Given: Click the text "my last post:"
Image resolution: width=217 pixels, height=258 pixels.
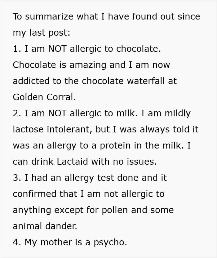Looking at the screenshot, I should click(x=42, y=33).
